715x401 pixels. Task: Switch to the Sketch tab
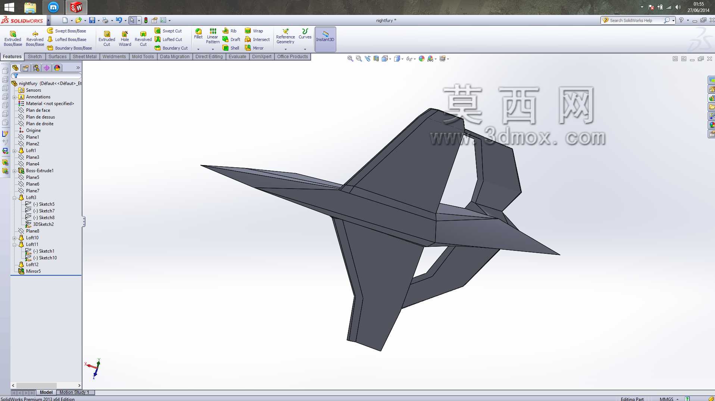point(35,57)
